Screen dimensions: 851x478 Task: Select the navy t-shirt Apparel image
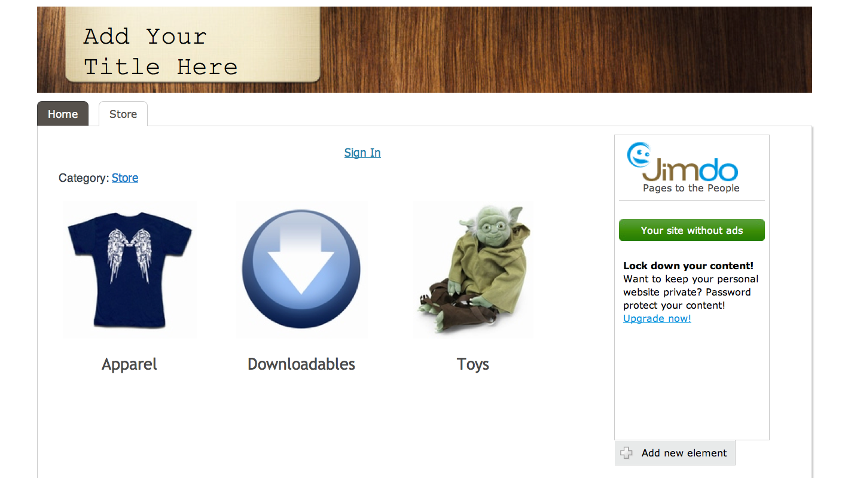pos(130,269)
